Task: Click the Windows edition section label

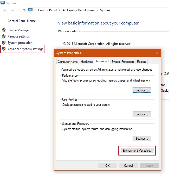Action: 69,31
